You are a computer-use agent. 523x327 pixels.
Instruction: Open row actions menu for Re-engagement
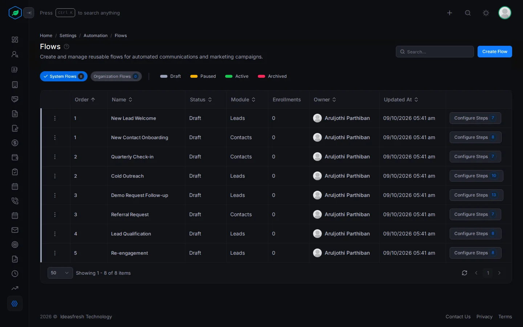point(55,253)
